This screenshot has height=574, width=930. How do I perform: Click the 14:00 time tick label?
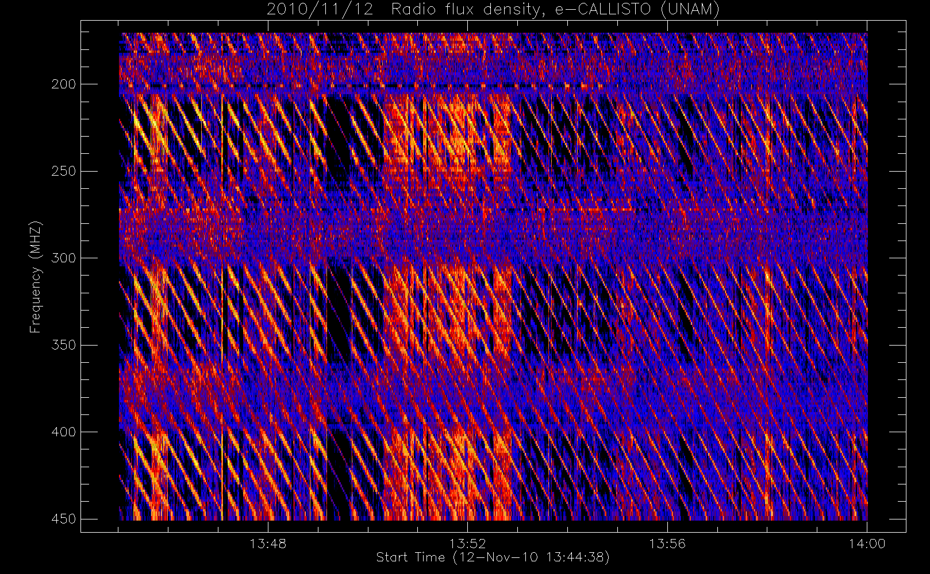click(867, 544)
